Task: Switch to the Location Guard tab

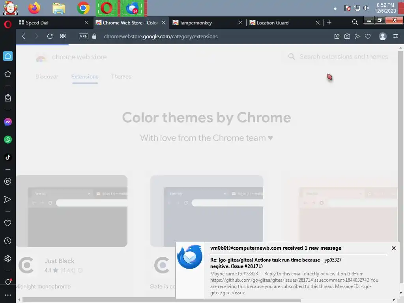Action: pyautogui.click(x=284, y=22)
